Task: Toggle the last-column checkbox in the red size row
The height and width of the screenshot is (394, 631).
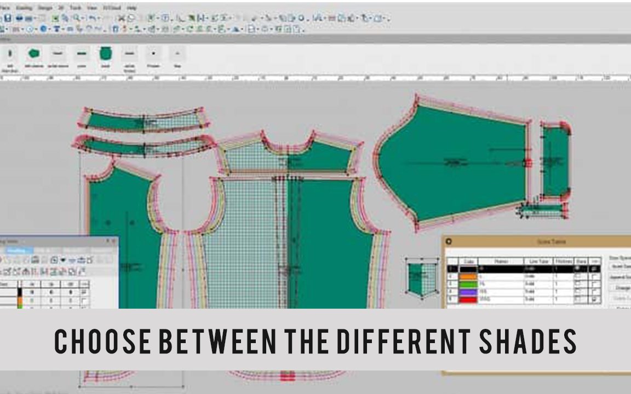Action: (x=594, y=299)
